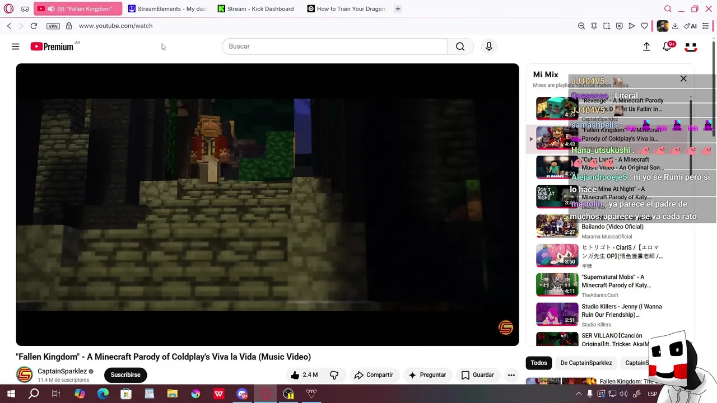Open the YouTube upload/create icon
Screen dimensions: 717x403
click(646, 47)
